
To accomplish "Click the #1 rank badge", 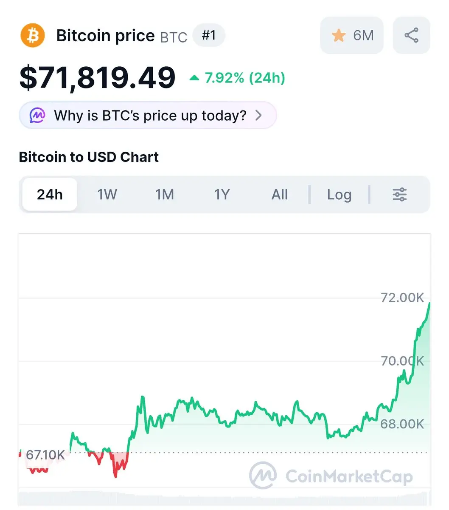I will pos(208,35).
